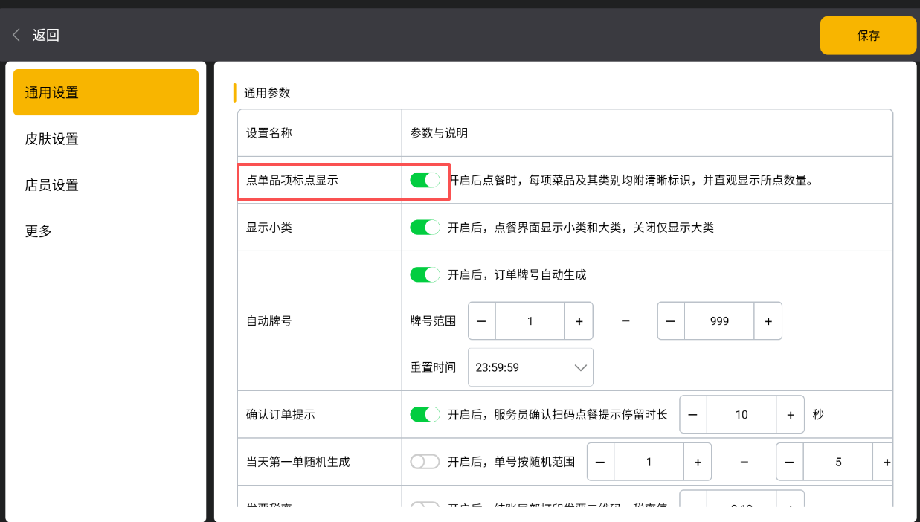The height and width of the screenshot is (522, 920).
Task: Open the 店员设置 section
Action: [52, 185]
